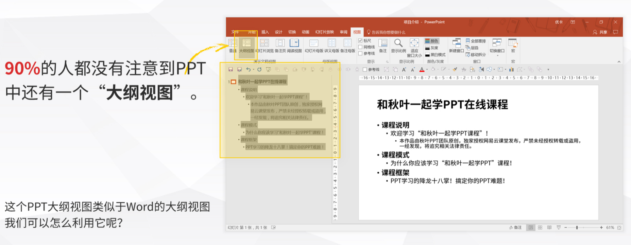
Task: Select Black and White (黑白模式) mode
Action: coord(435,55)
